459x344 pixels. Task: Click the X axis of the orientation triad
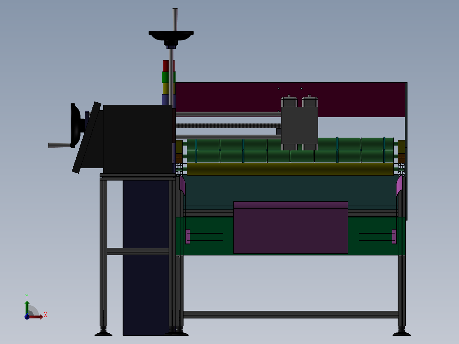tap(36, 316)
